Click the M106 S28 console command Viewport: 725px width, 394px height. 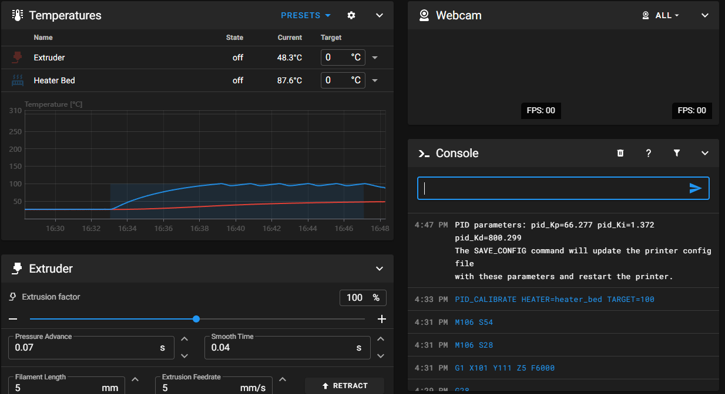(474, 345)
